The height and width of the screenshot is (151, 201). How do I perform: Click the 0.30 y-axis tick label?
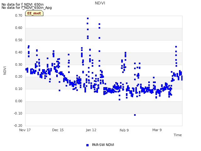19,64
